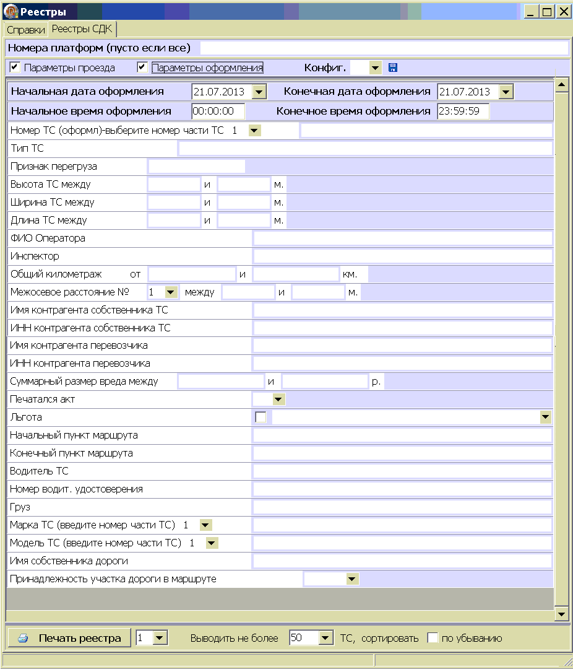This screenshot has width=573, height=669.
Task: Toggle the Параметры проезда checkbox
Action: click(x=15, y=67)
